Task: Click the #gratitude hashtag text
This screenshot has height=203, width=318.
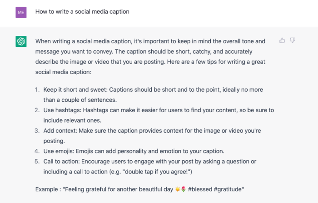Action: click(228, 189)
